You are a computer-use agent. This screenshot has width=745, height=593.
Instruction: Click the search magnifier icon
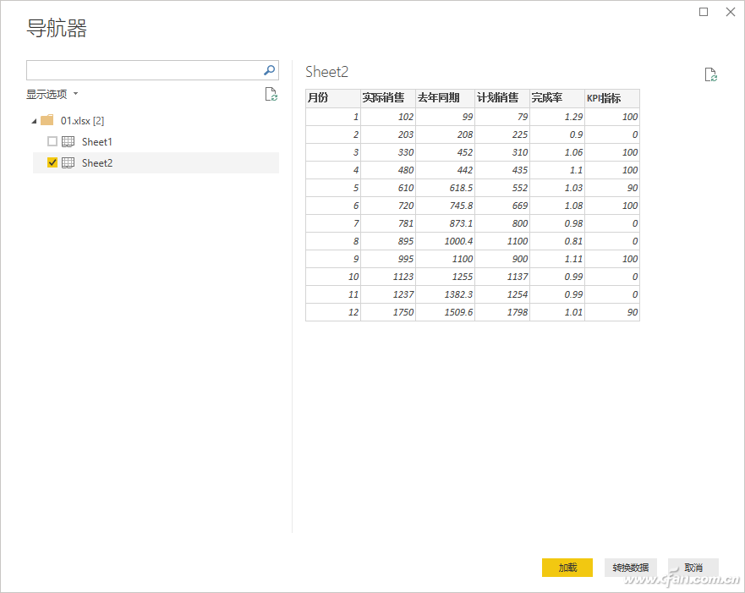click(x=270, y=70)
